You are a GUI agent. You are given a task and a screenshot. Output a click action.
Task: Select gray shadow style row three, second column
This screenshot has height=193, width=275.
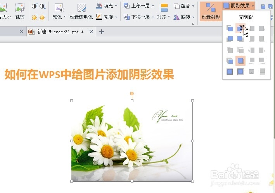coord(240,50)
